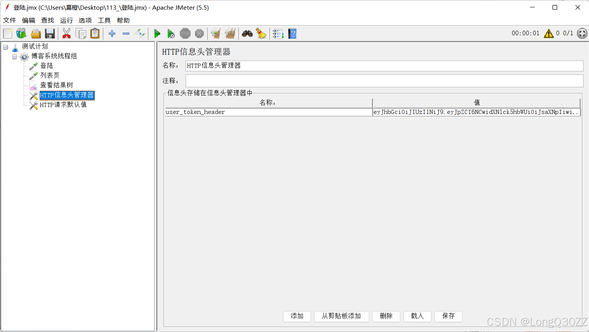Click the Cut scissors icon
Screen dimensions: 589x332
pos(67,34)
